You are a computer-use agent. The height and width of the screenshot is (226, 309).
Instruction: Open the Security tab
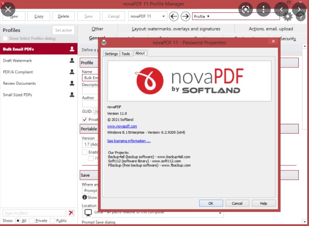[x=288, y=38]
